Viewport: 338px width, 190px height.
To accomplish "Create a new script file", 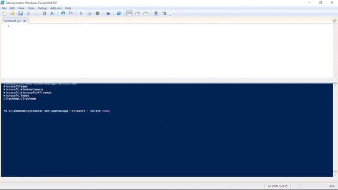I will (x=5, y=13).
